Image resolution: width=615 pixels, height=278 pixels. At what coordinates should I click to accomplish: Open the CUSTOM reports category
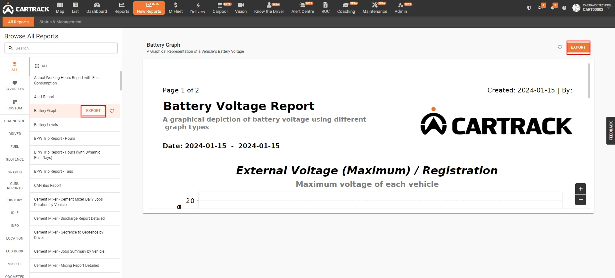(15, 105)
